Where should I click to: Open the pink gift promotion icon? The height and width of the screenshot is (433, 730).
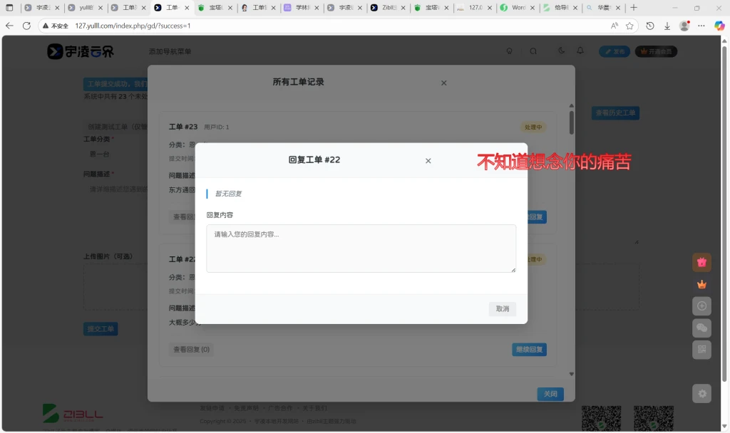701,262
